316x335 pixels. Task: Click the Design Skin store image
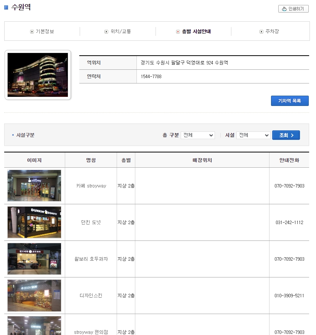point(34,295)
